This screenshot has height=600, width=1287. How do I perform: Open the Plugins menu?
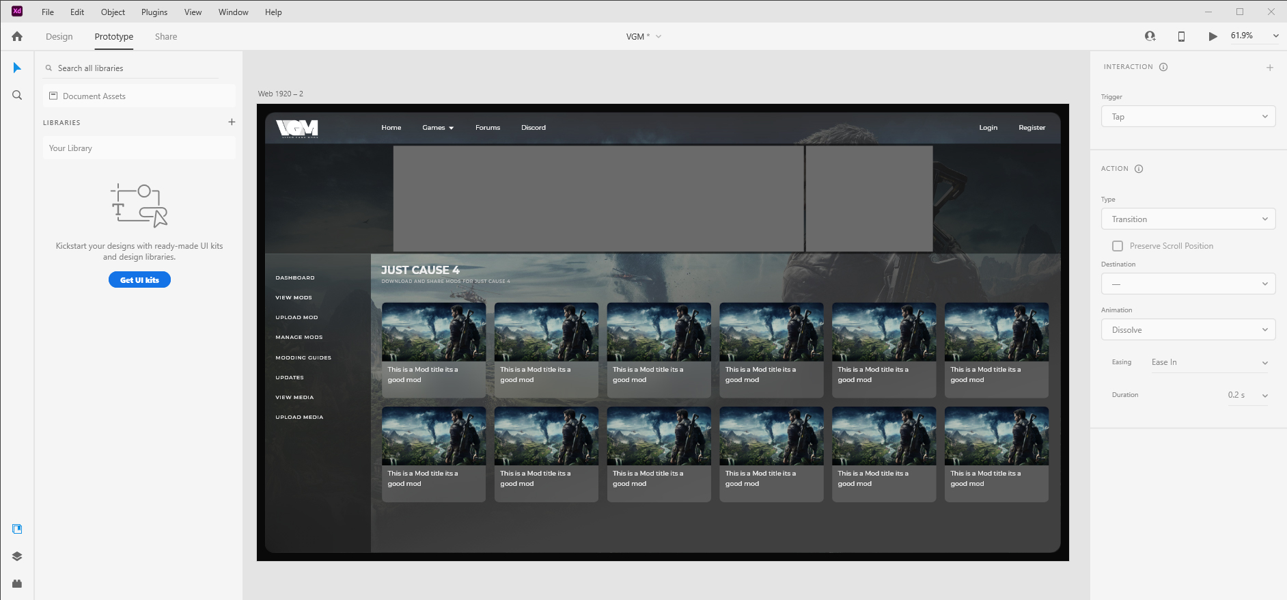[154, 12]
